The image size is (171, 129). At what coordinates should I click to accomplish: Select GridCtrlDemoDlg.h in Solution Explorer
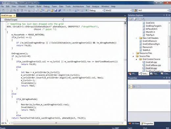tap(151, 44)
